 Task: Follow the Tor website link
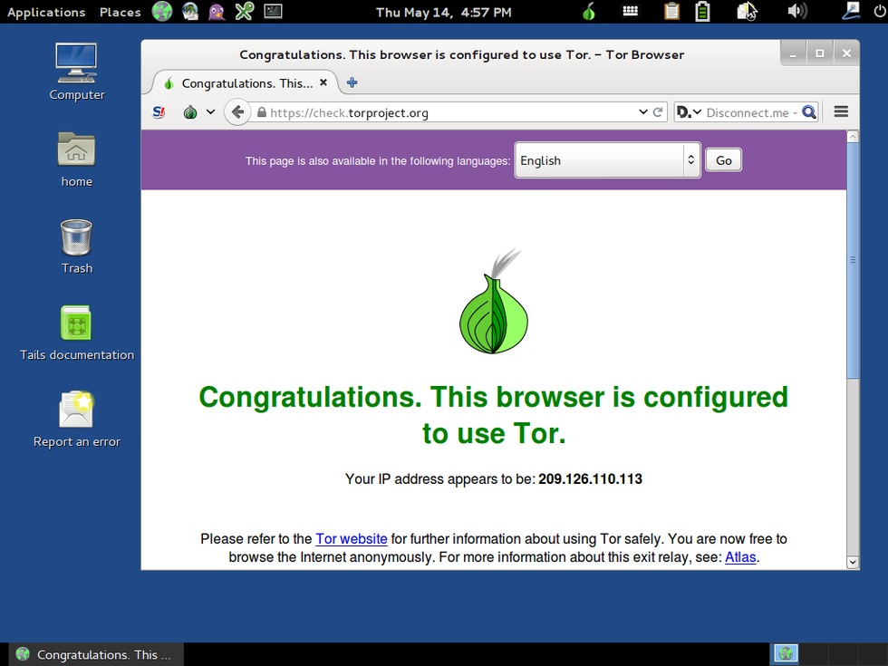click(351, 538)
